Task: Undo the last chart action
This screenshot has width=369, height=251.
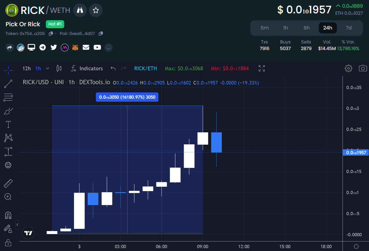Action: click(x=113, y=68)
